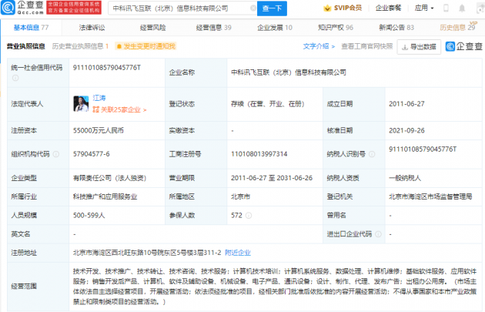485x312 pixels.
Task: Focus the company name search field
Action: [181, 8]
